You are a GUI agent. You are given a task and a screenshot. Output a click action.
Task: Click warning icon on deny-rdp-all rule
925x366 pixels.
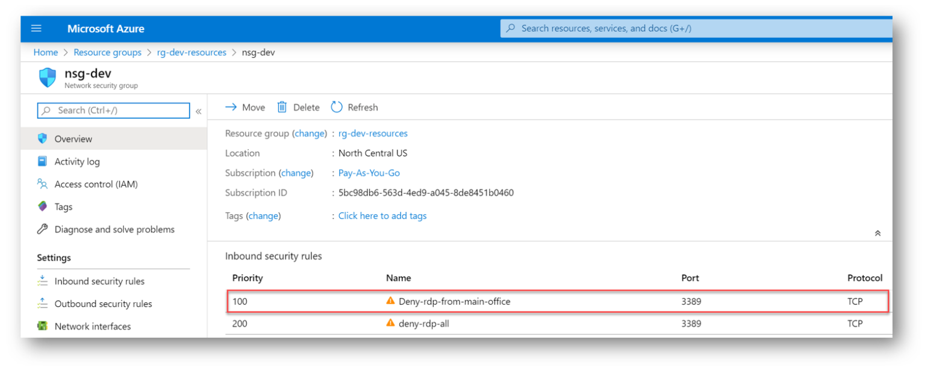point(391,323)
